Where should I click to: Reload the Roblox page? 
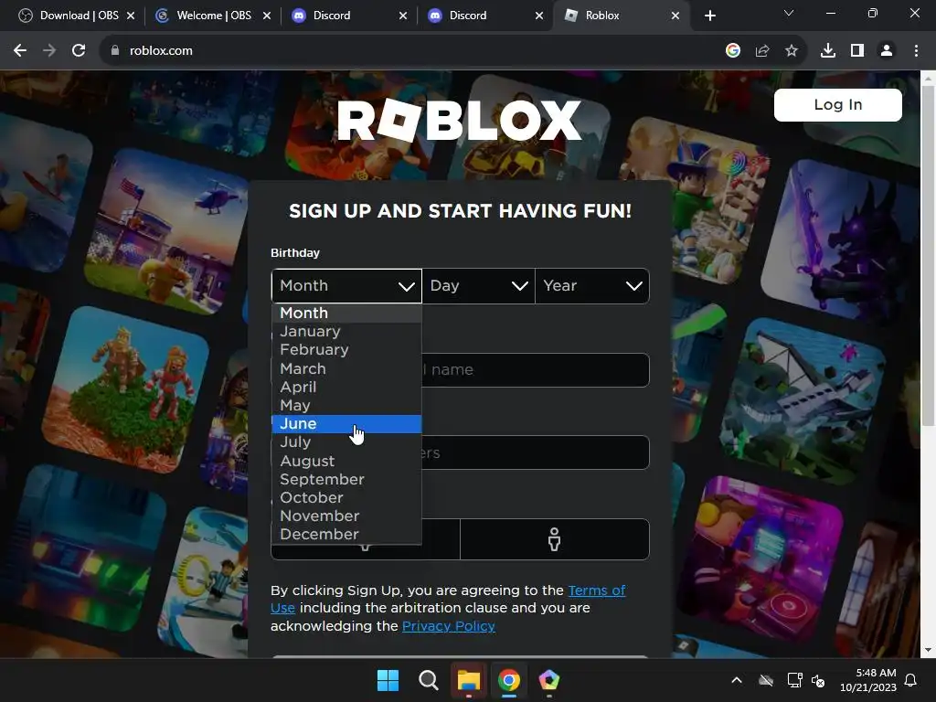click(79, 51)
